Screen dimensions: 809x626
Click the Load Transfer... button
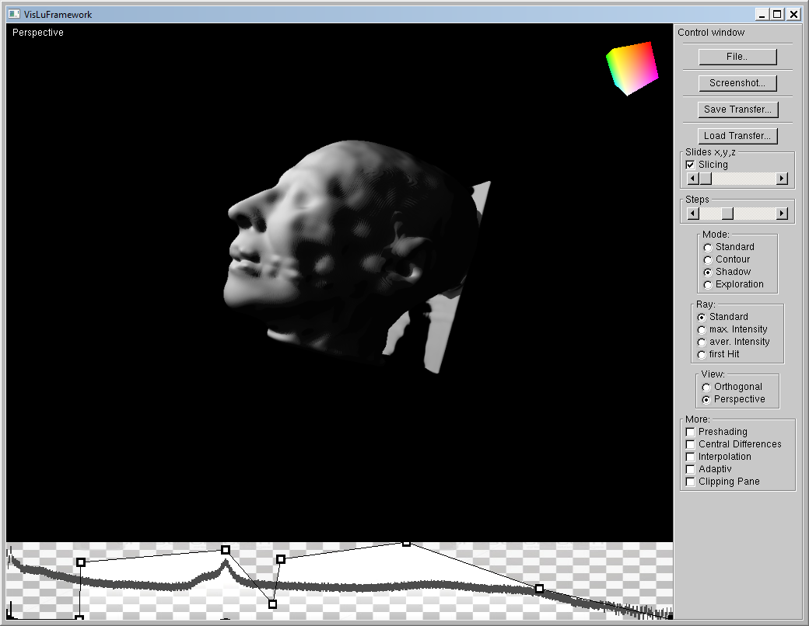(x=737, y=136)
